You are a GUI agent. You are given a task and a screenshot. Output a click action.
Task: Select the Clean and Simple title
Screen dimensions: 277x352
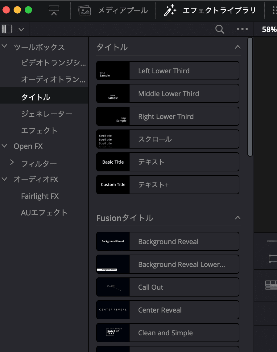(167, 333)
